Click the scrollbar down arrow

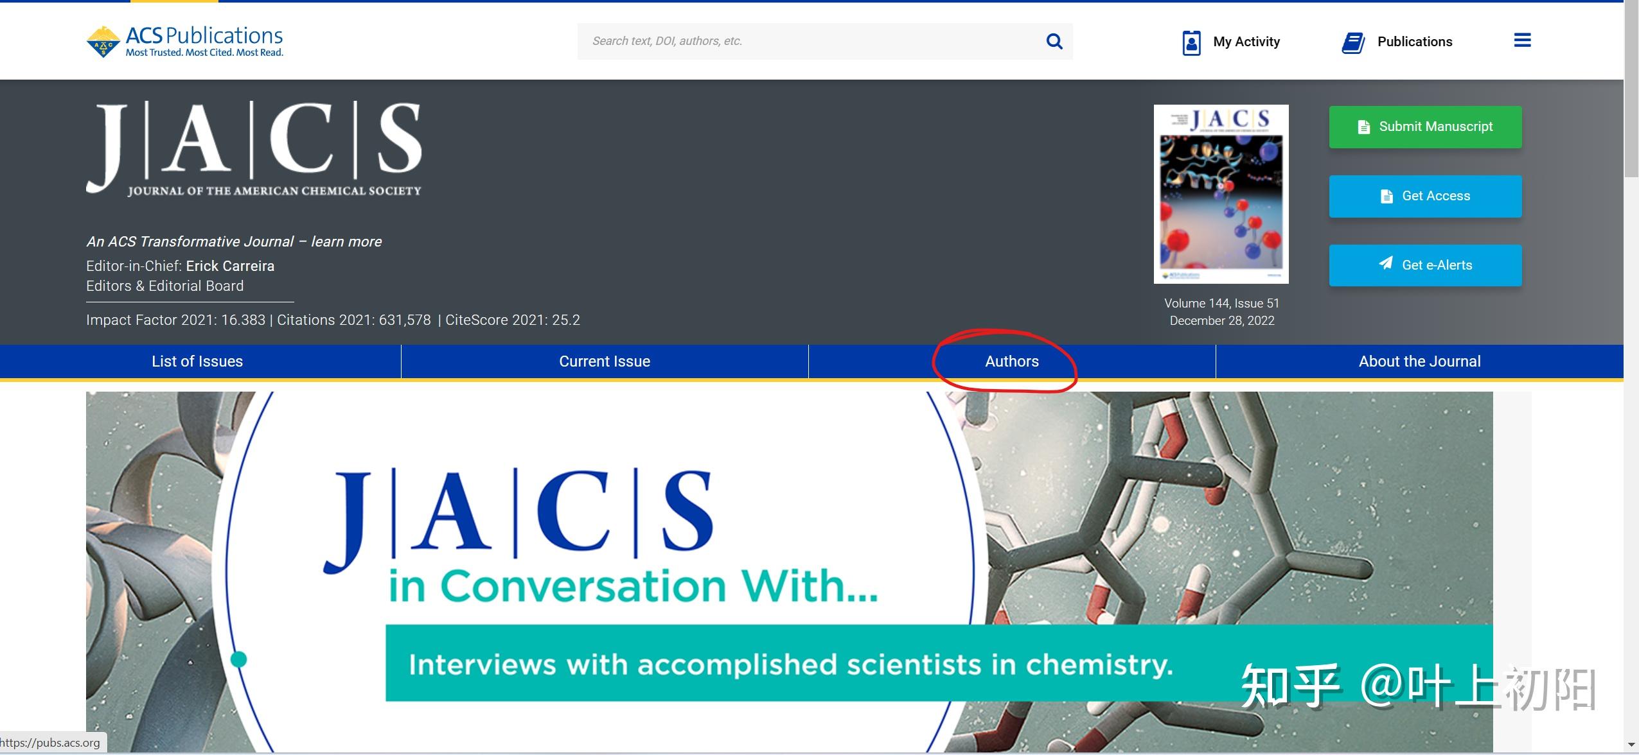click(x=1631, y=745)
